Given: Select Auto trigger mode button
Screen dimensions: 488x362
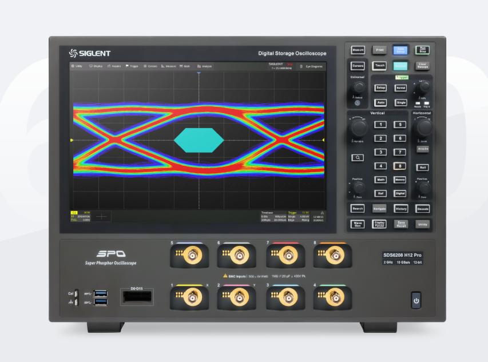Looking at the screenshot, I should (380, 102).
